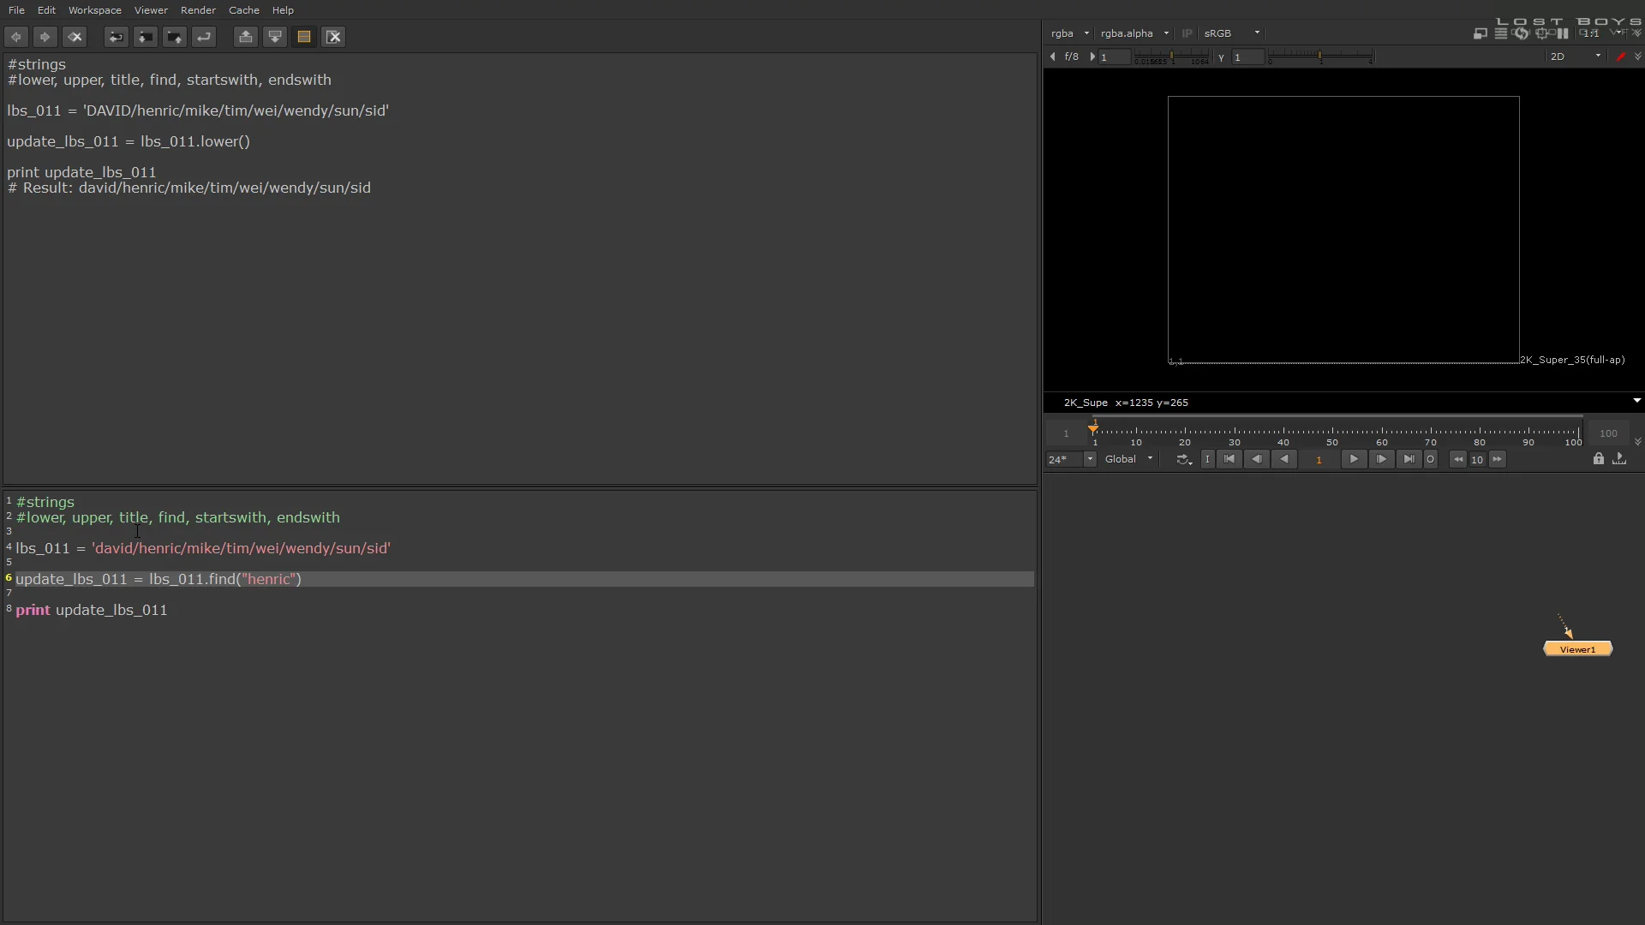This screenshot has height=925, width=1645.
Task: Toggle the gamma Y button
Action: [1221, 57]
